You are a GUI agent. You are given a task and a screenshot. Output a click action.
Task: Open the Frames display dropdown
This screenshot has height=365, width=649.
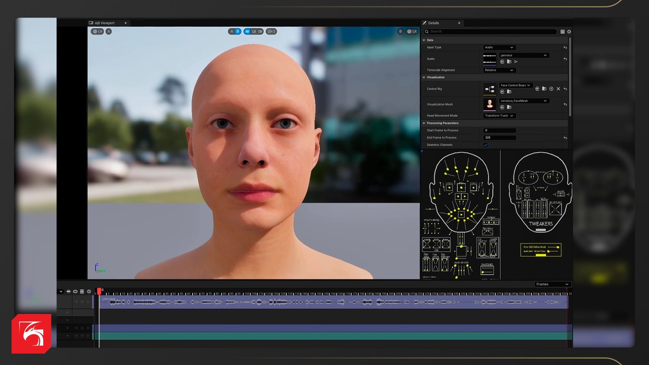pyautogui.click(x=553, y=284)
